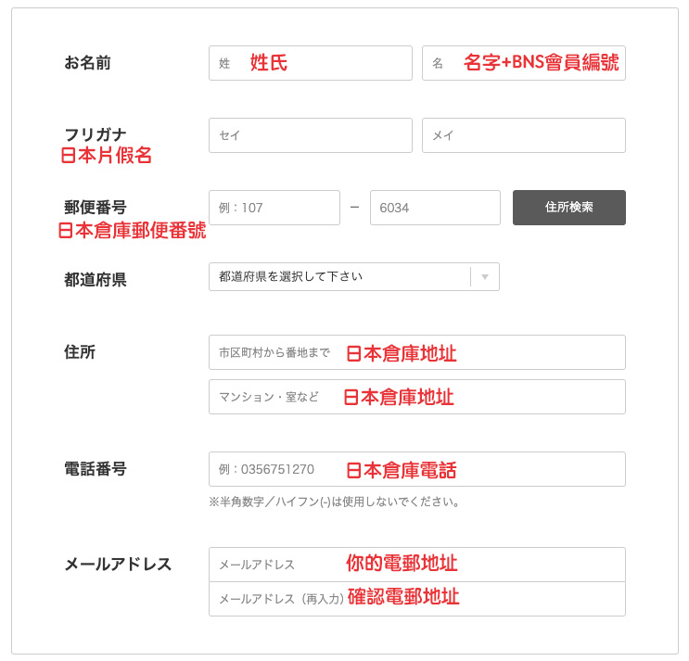Click the first メールアドレス email input field
This screenshot has height=661, width=689.
pos(417,565)
